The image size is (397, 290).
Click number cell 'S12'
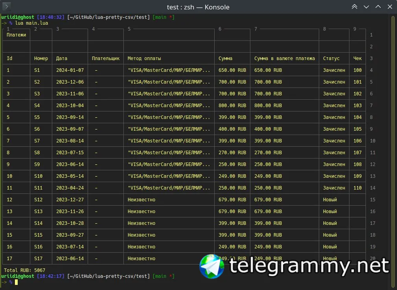38,199
